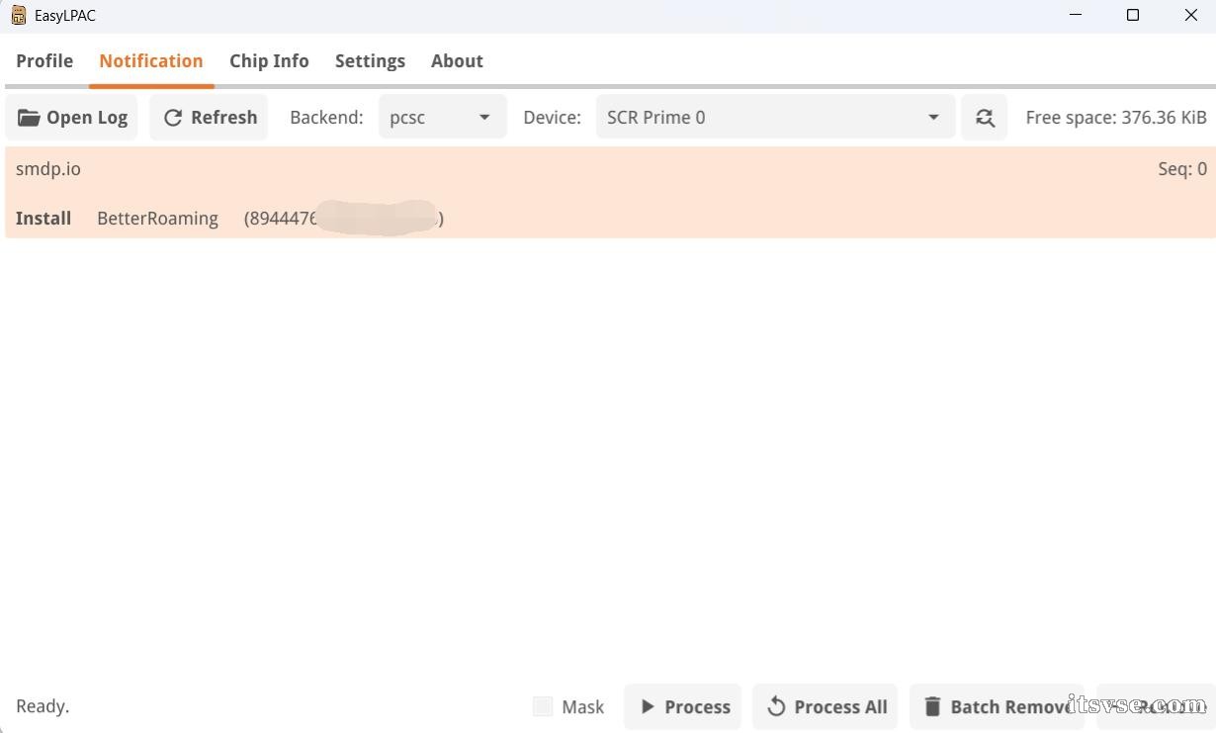
Task: Click the EasyLPAC app icon in title bar
Action: [19, 15]
